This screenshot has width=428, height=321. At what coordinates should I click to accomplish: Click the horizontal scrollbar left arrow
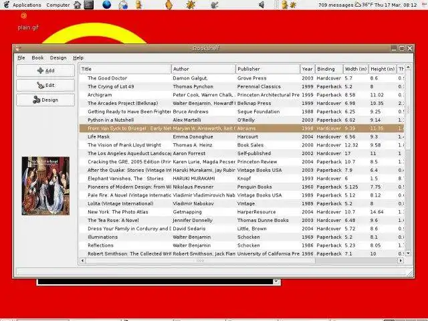pos(83,260)
